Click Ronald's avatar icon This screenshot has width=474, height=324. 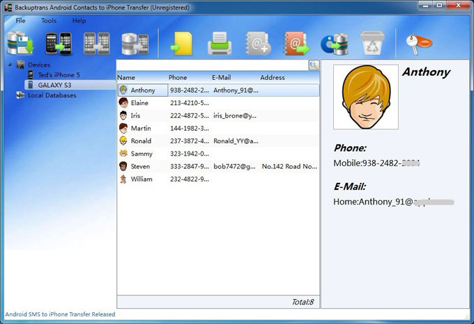coord(123,140)
